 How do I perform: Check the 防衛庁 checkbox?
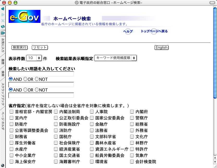coord(11,124)
